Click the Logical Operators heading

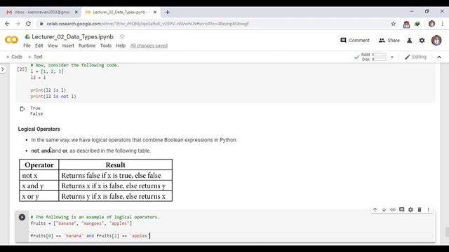click(39, 129)
